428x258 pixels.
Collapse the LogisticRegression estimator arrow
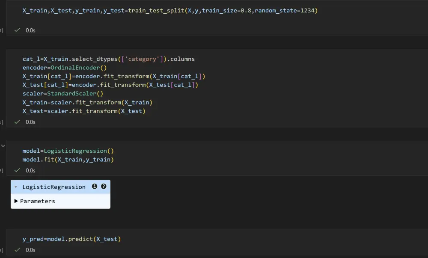16,187
